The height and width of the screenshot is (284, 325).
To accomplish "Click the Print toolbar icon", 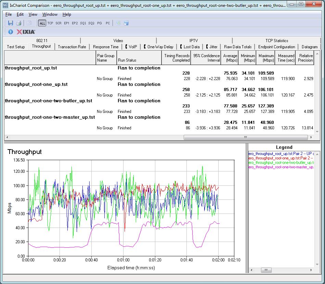I will tap(19, 23).
